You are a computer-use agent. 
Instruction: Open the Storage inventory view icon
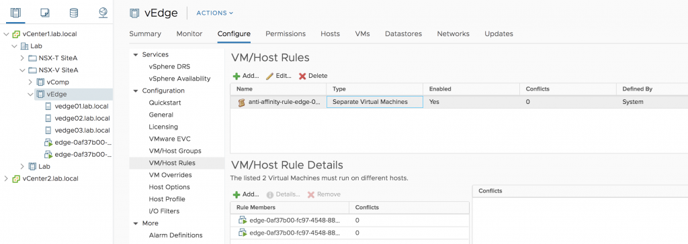(74, 13)
